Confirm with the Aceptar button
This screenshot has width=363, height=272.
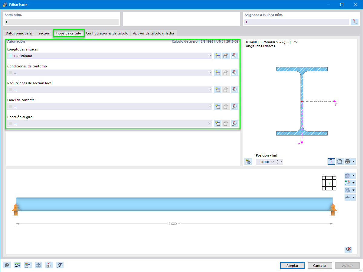click(292, 265)
